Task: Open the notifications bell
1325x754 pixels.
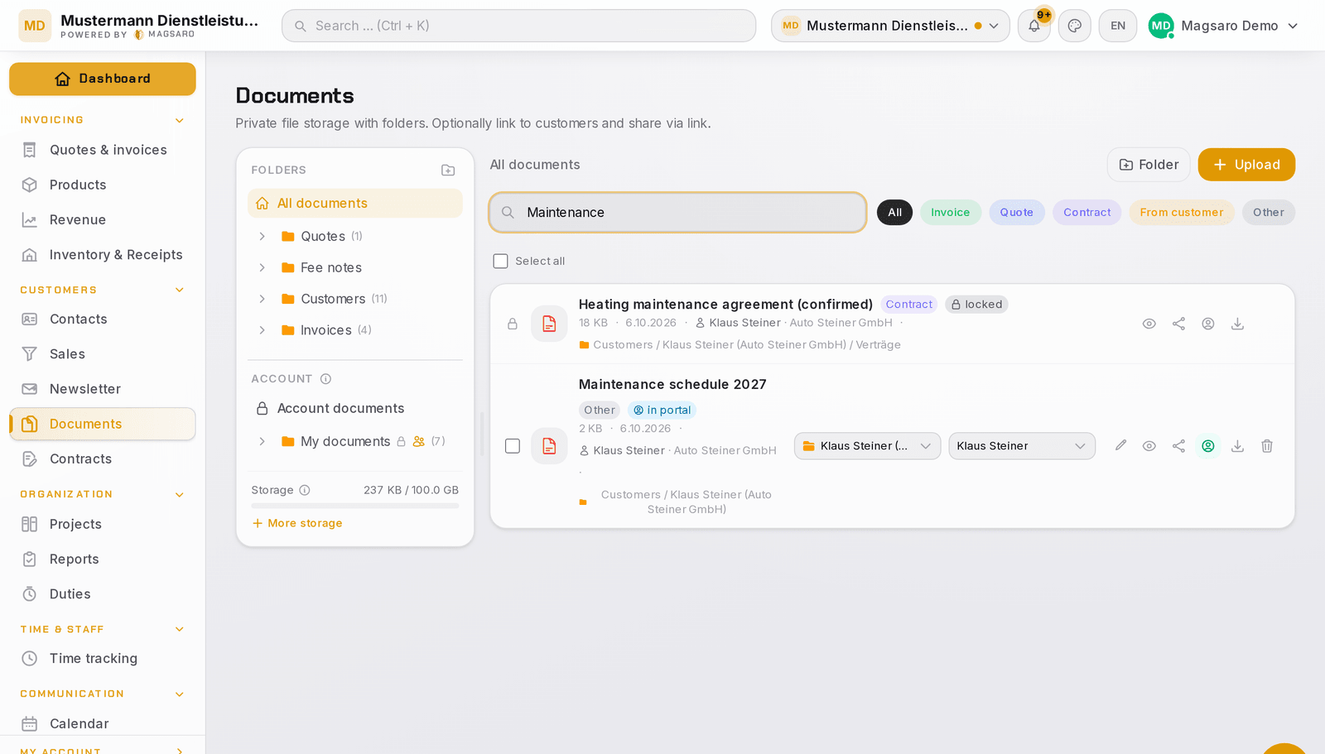Action: (x=1034, y=26)
